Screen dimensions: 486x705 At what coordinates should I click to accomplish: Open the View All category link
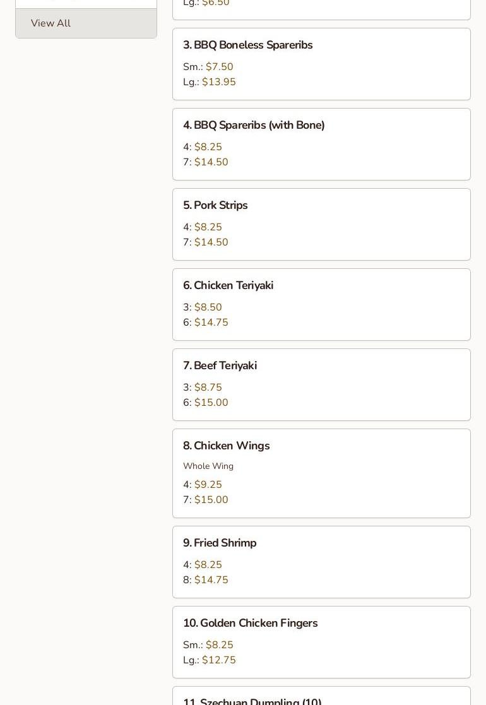coord(50,23)
